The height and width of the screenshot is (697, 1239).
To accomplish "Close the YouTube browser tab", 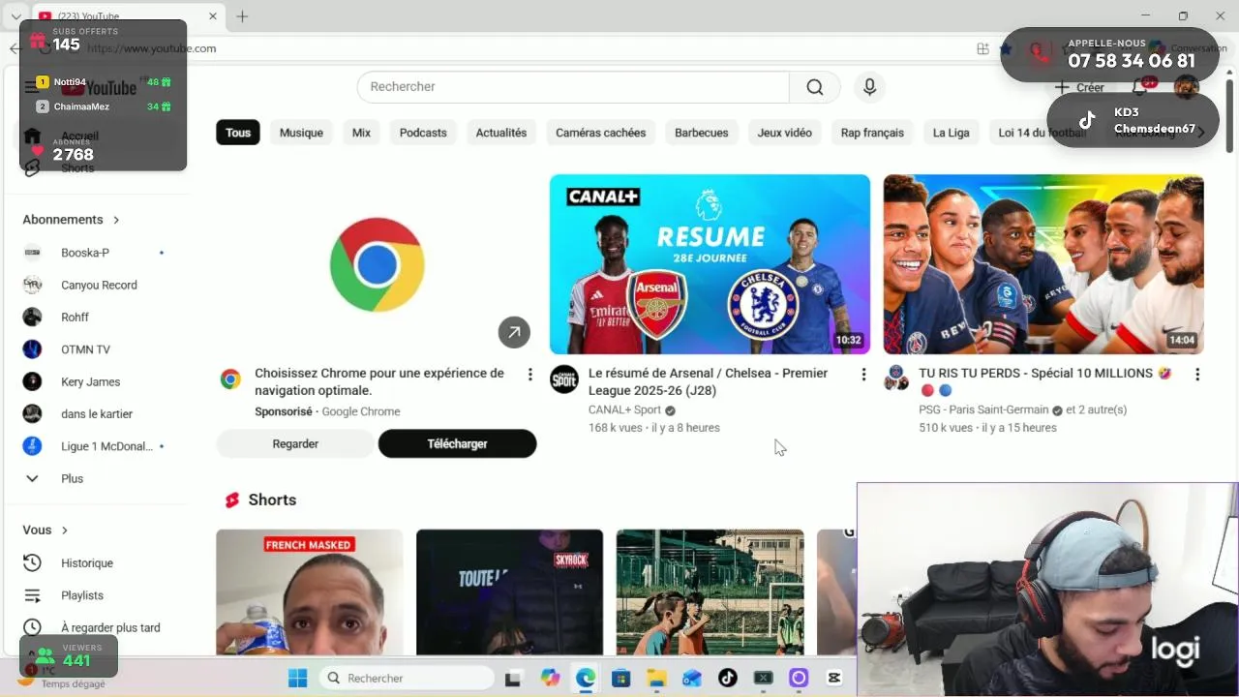I will 214,16.
